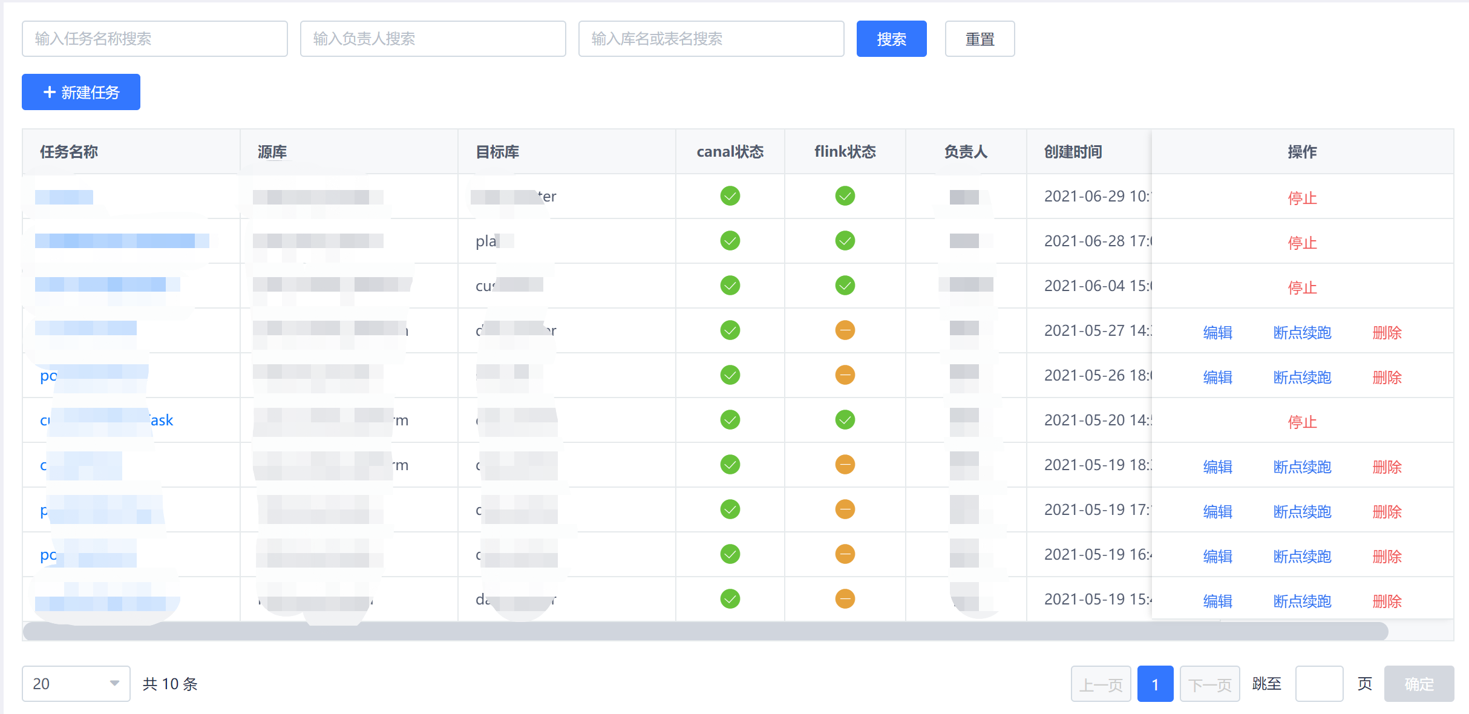Click orange flink status of 2021-05-27 task
This screenshot has width=1469, height=714.
point(845,330)
